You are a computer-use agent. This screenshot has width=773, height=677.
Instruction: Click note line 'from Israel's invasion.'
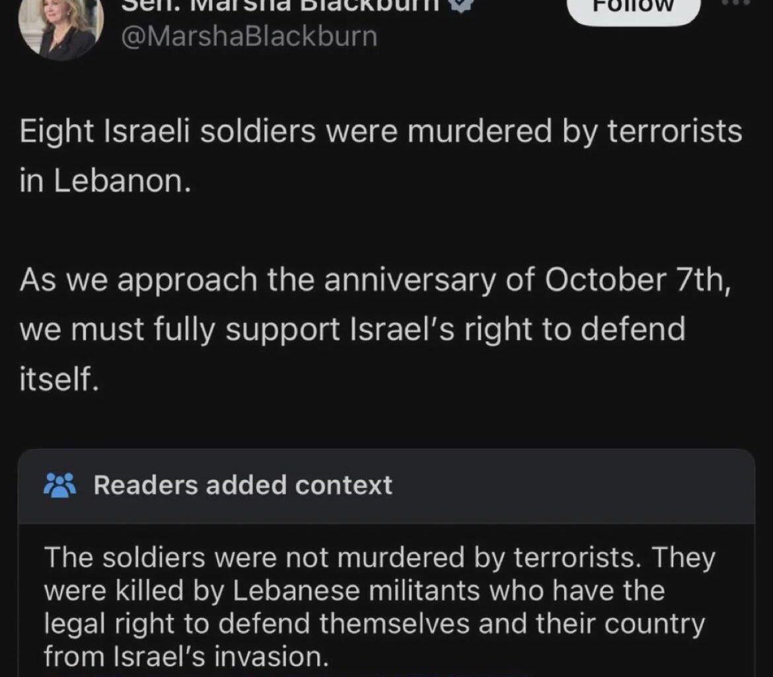(x=186, y=657)
